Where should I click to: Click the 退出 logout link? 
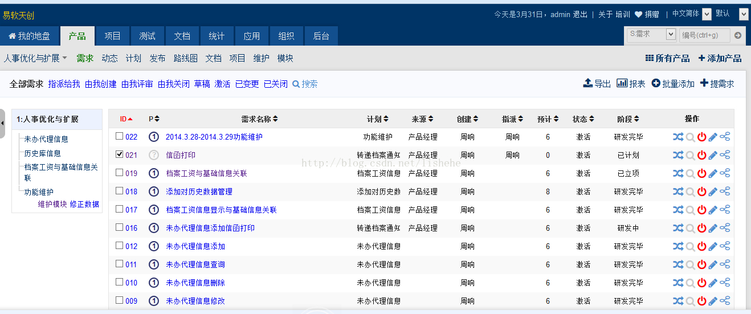point(580,14)
